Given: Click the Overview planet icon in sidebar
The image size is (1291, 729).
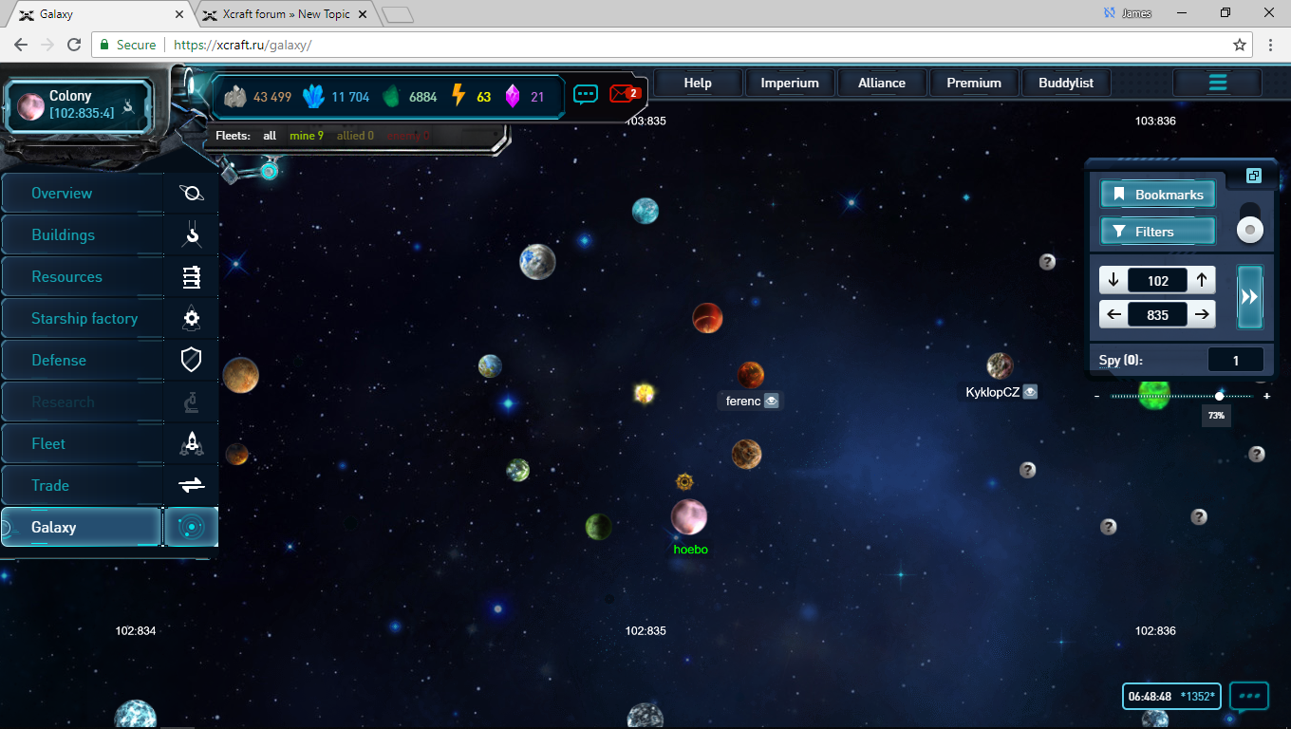Looking at the screenshot, I should (x=192, y=194).
